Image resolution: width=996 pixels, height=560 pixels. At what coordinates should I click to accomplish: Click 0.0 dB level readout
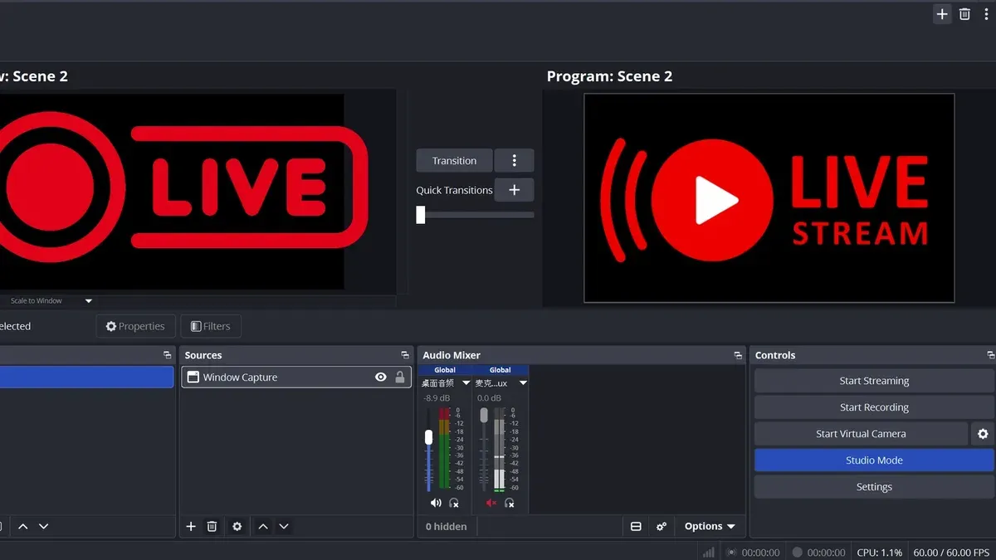[x=491, y=398]
